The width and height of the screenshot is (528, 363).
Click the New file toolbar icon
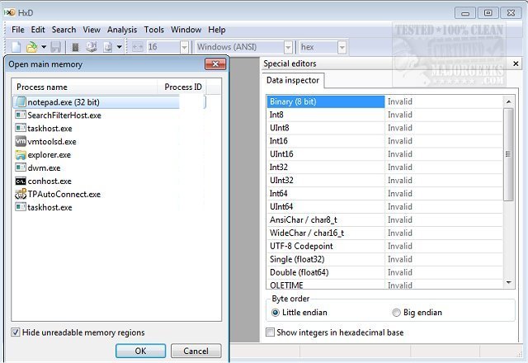pos(16,47)
